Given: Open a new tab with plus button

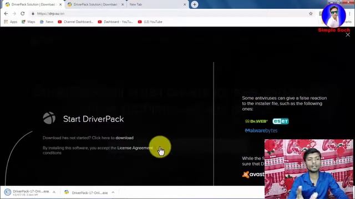Looking at the screenshot, I should pyautogui.click(x=195, y=4).
